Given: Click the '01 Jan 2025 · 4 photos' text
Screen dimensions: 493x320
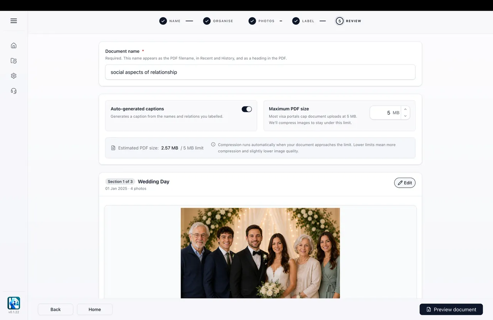Looking at the screenshot, I should [126, 188].
